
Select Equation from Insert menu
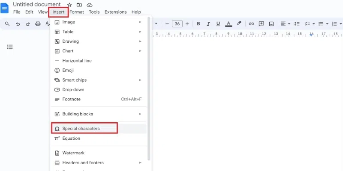point(99,138)
